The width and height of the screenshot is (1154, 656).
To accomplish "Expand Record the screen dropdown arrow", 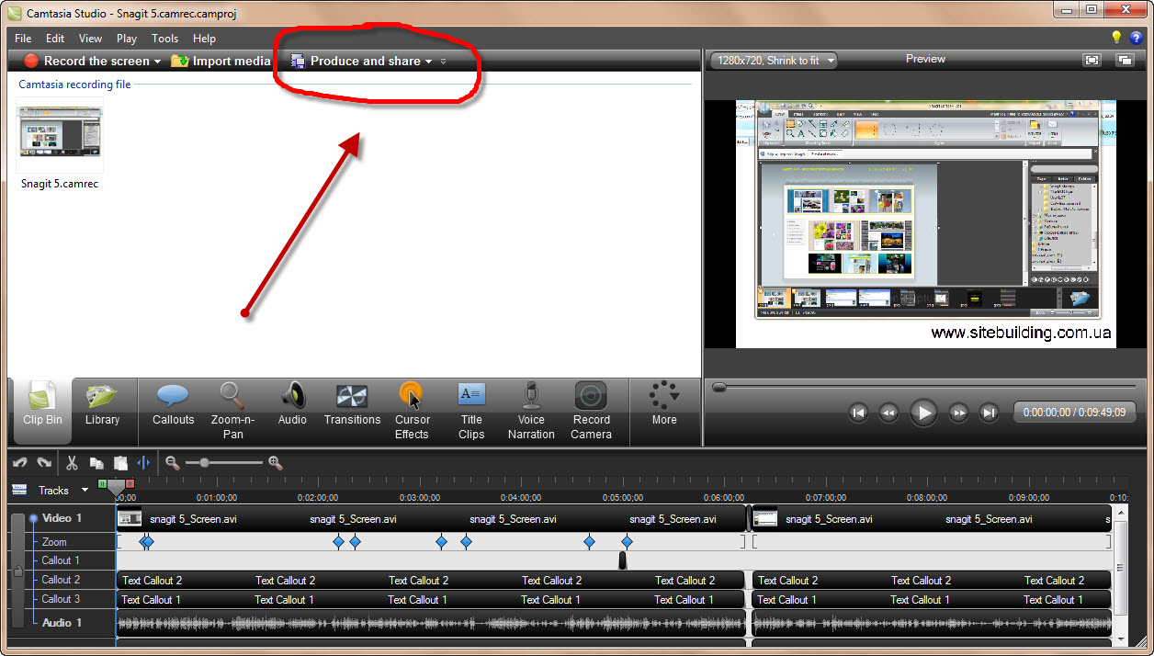I will point(157,62).
